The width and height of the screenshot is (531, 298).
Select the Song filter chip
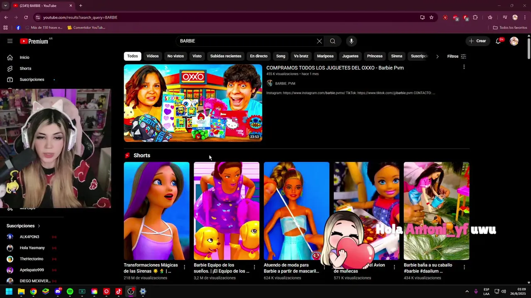point(281,56)
